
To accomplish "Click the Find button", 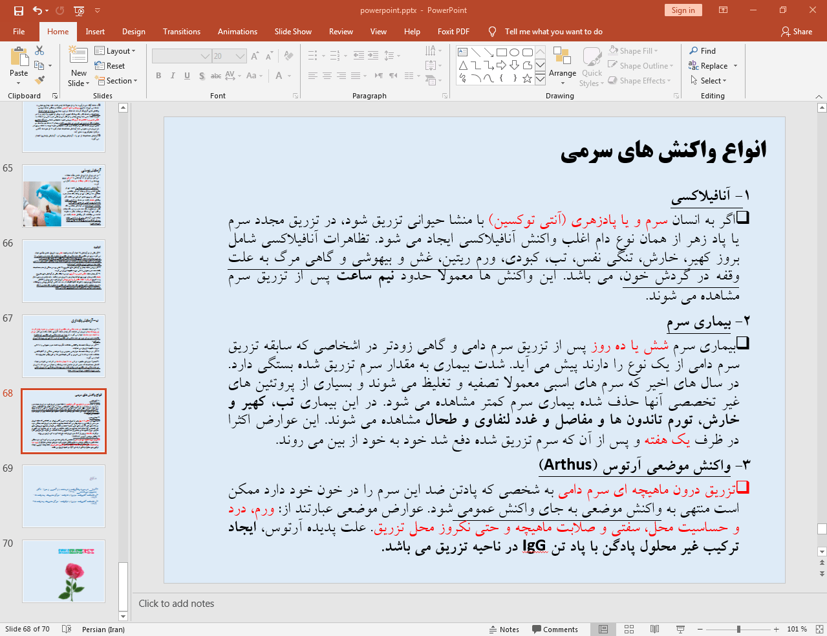I will (x=703, y=51).
